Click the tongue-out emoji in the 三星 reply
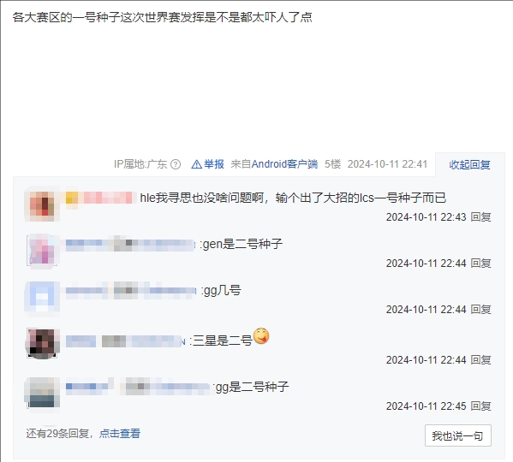The width and height of the screenshot is (513, 462). coord(261,336)
